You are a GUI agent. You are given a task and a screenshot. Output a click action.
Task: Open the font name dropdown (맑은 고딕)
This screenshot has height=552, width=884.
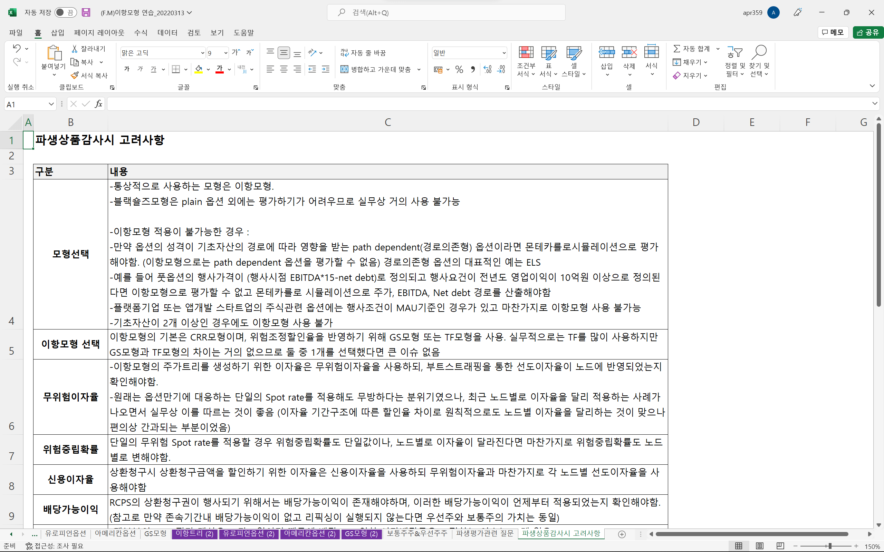[x=203, y=53]
